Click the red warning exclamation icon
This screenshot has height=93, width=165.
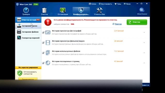(x=48, y=22)
